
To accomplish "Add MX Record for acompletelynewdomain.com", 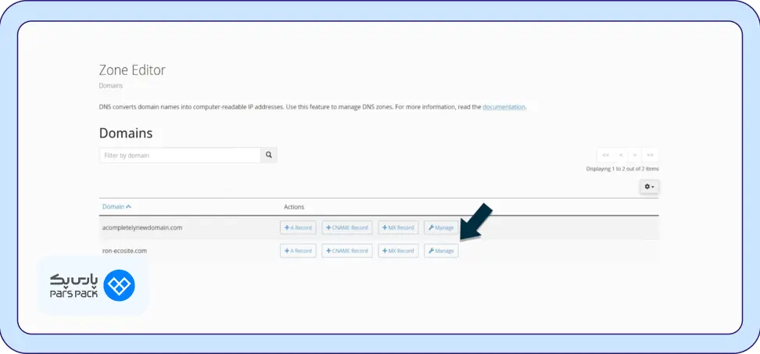I will [398, 227].
